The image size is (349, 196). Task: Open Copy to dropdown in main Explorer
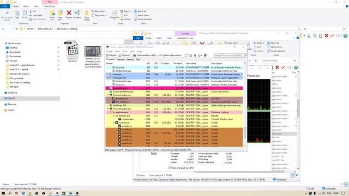(60, 15)
